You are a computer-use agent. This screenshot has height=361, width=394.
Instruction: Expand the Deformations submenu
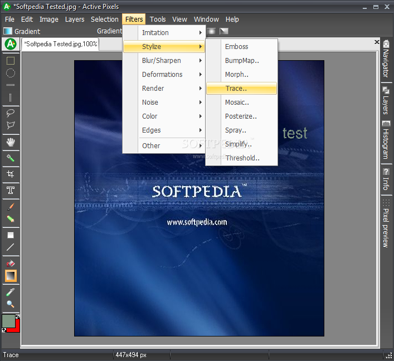pyautogui.click(x=164, y=74)
